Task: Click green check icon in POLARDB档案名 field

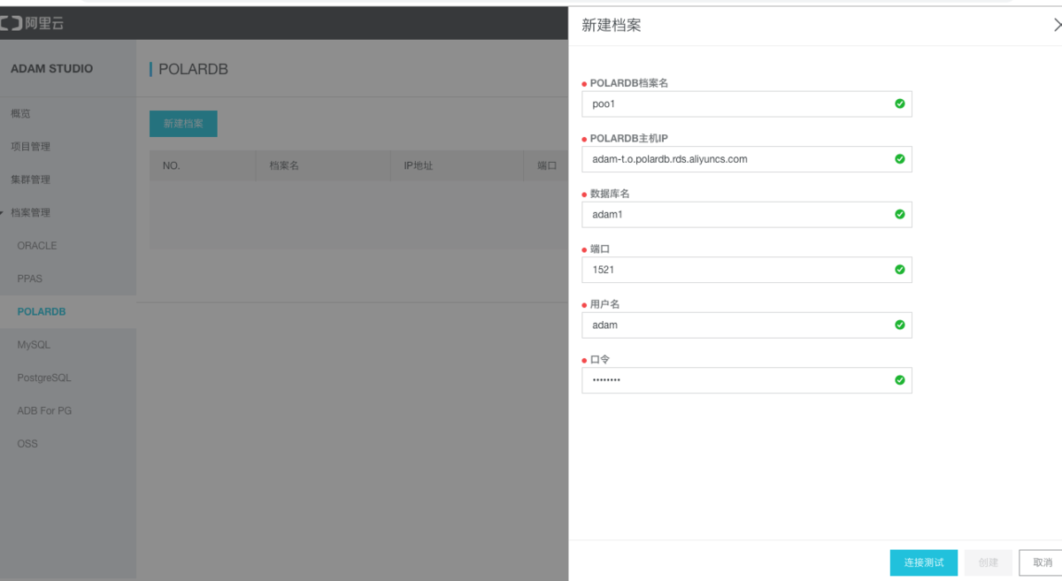Action: click(900, 103)
